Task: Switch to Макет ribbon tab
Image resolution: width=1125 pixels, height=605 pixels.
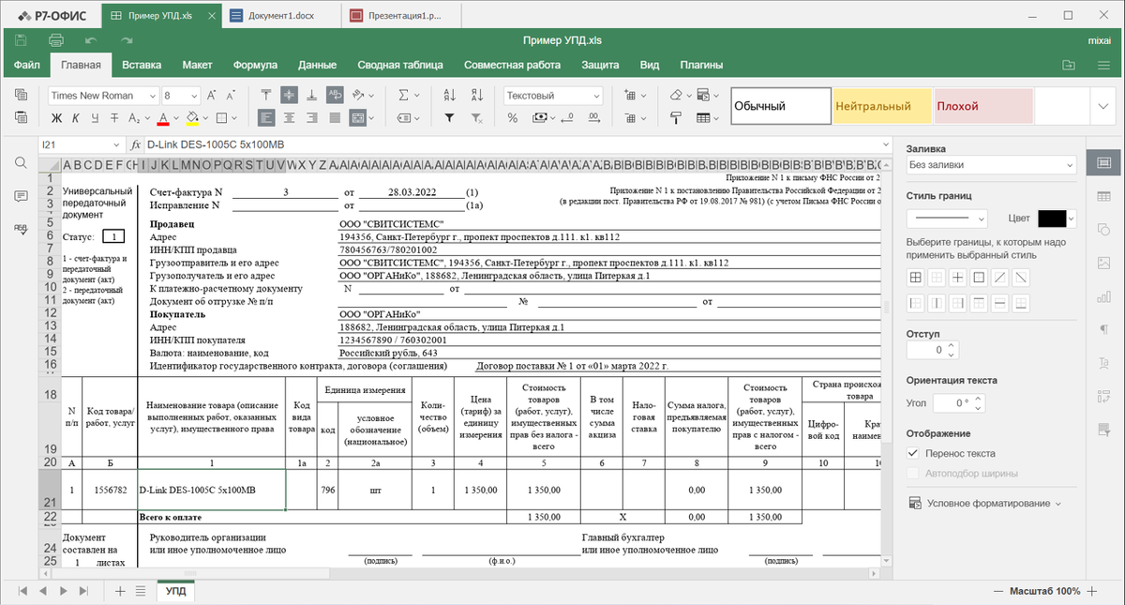Action: pyautogui.click(x=197, y=65)
